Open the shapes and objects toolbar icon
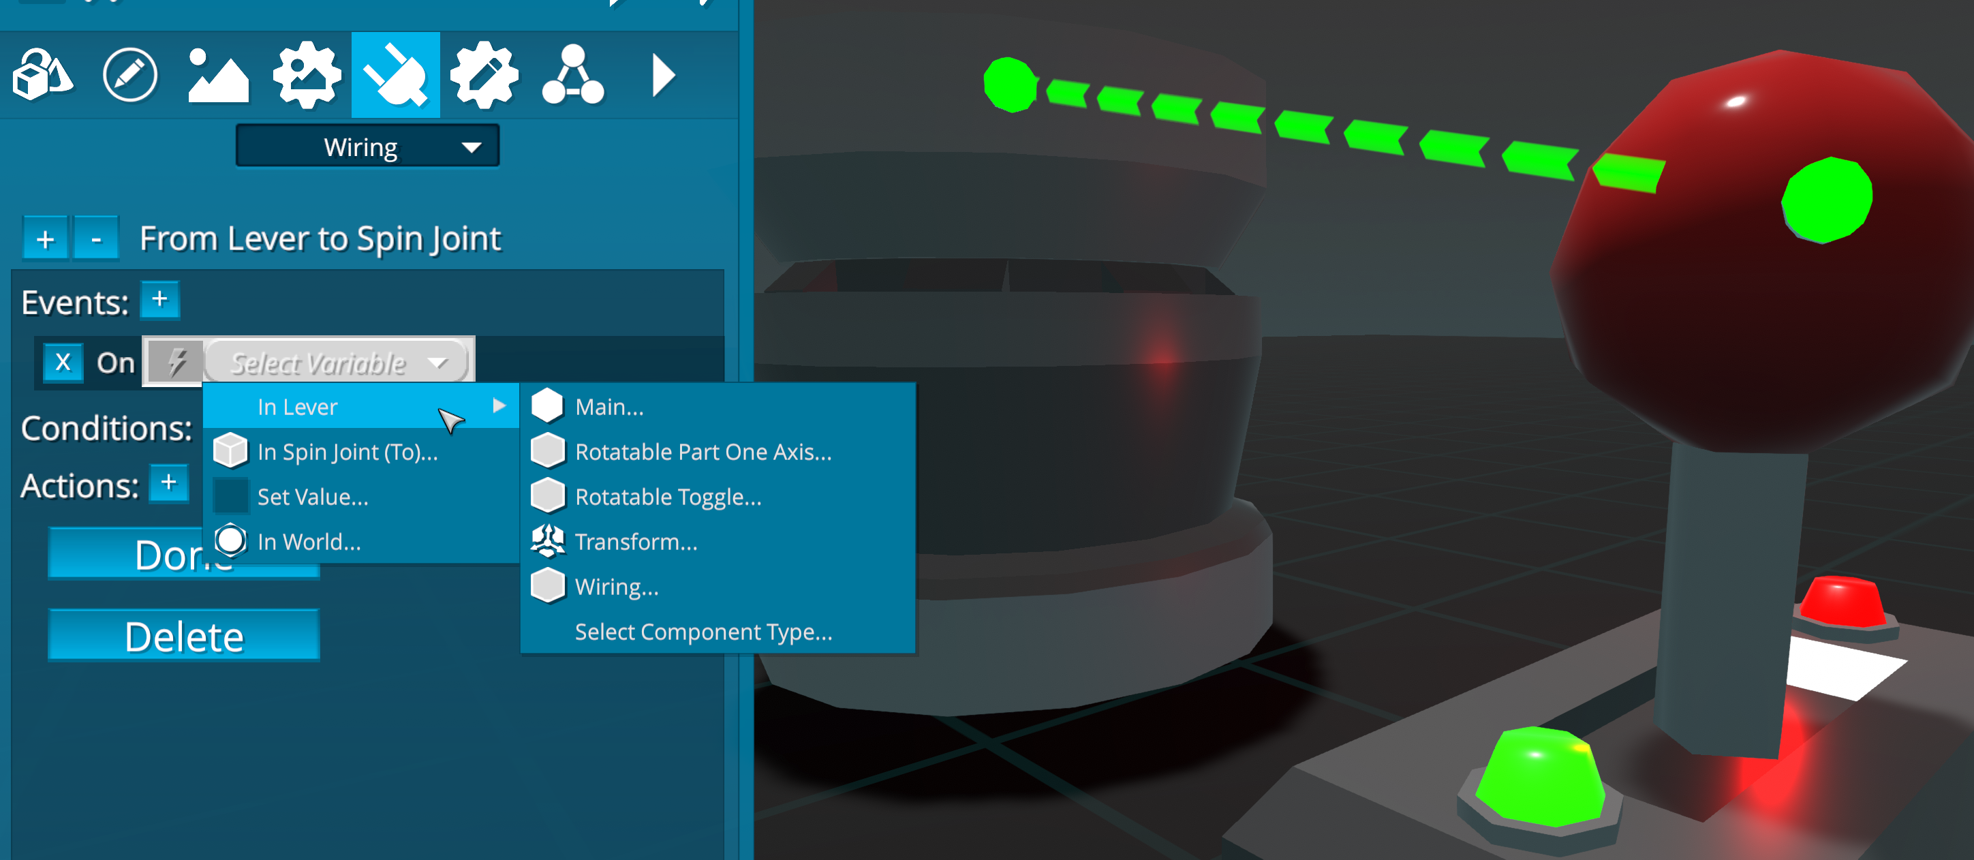The image size is (1974, 860). pyautogui.click(x=42, y=75)
